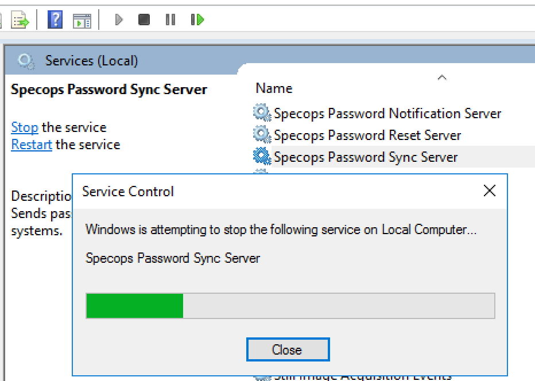Click the Close button in Service Control
This screenshot has width=535, height=381.
coord(288,349)
